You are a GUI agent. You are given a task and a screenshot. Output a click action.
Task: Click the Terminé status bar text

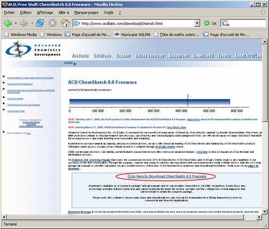pyautogui.click(x=10, y=224)
